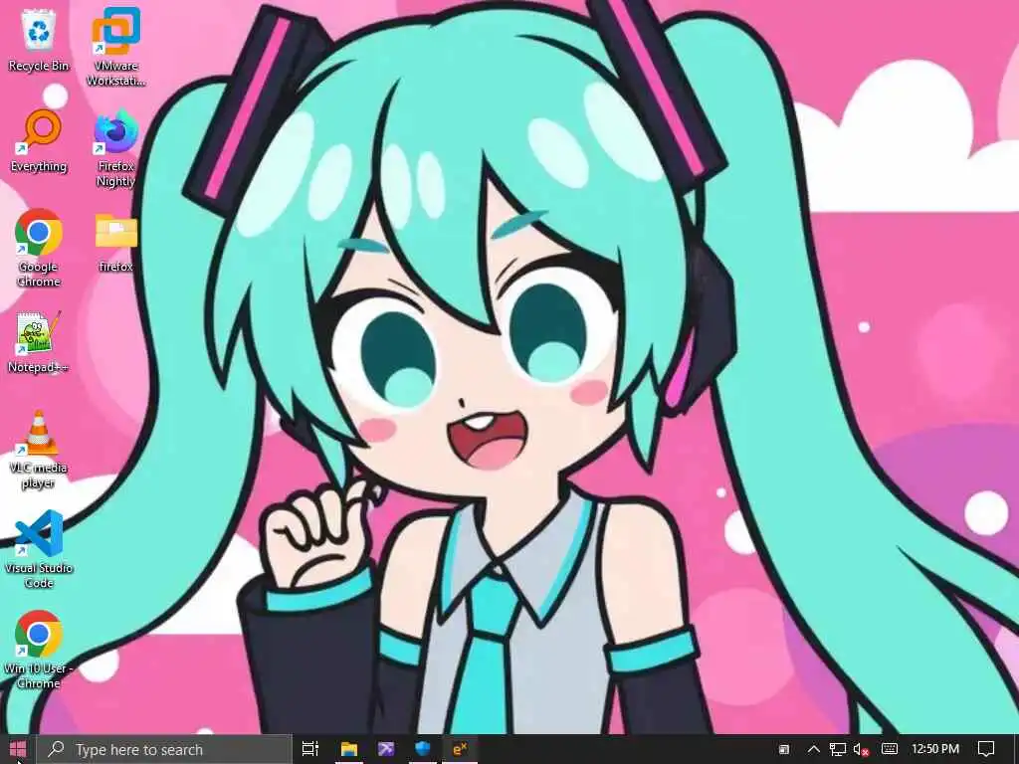Select the Notepad++ desktop shortcut
The width and height of the screenshot is (1019, 764).
39,342
